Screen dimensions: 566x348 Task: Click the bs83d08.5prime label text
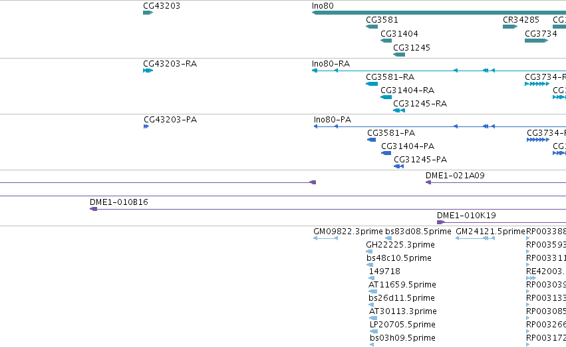(418, 232)
